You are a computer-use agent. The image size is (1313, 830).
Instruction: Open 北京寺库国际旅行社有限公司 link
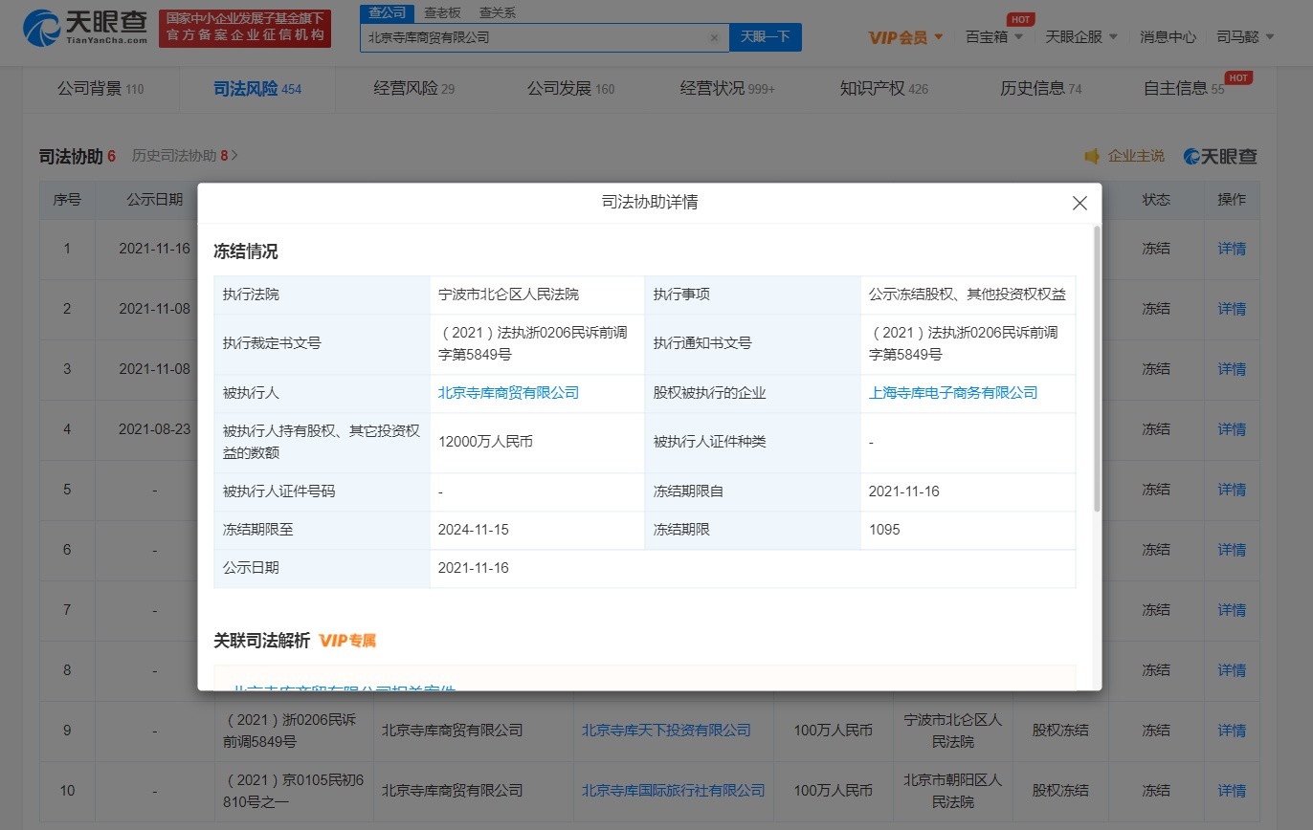674,791
